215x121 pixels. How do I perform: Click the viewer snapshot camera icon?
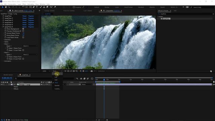92,71
